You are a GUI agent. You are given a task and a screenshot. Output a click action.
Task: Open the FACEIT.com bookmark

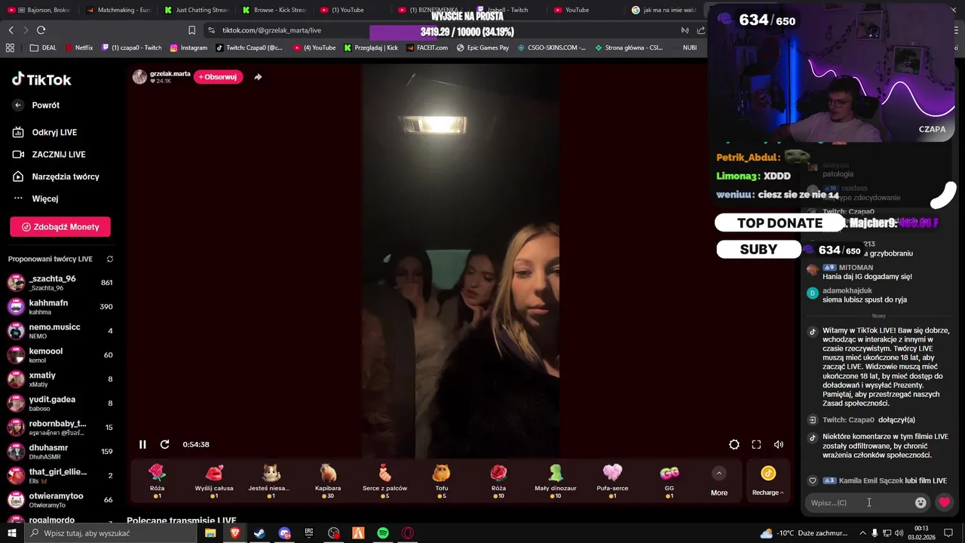pos(426,48)
